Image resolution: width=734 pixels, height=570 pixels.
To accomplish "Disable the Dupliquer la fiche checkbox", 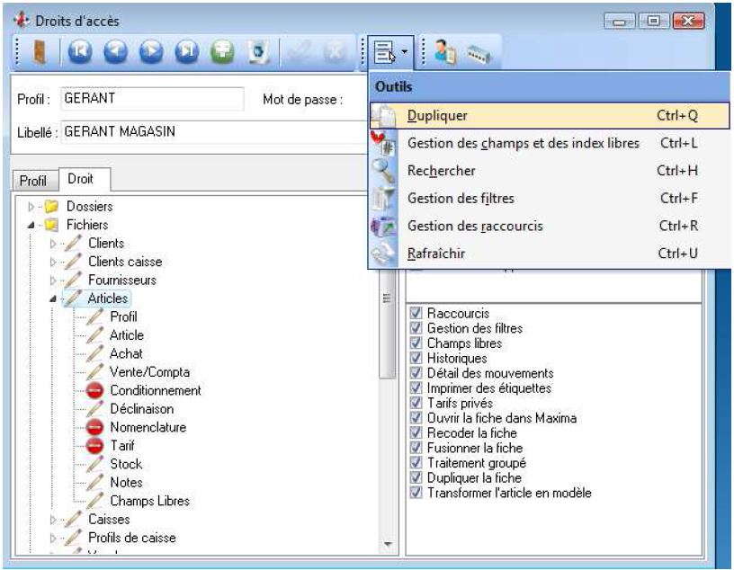I will (x=416, y=477).
